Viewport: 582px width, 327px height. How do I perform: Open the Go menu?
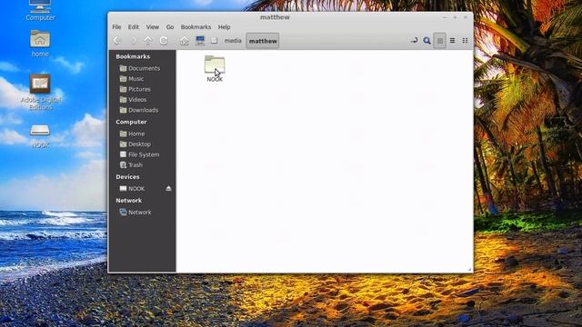click(x=170, y=27)
